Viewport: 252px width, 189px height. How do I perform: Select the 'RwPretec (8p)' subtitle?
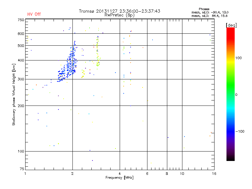coord(119,15)
